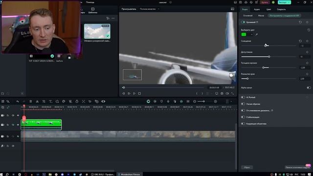313x176 pixels.
Task: Adjust the Смещение slider handle
Action: pos(266,45)
